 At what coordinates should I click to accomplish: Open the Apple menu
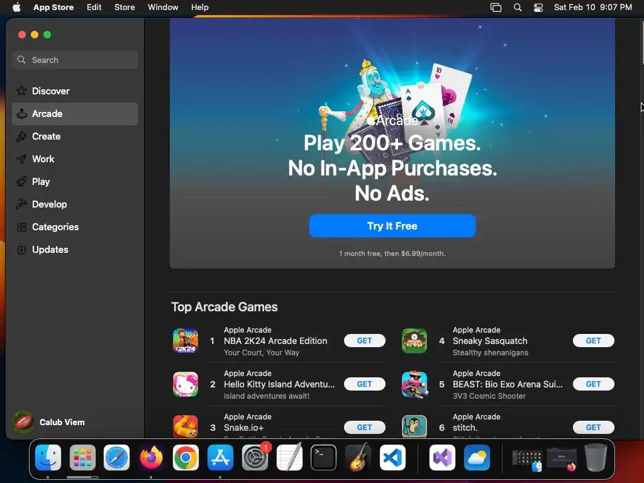click(16, 8)
